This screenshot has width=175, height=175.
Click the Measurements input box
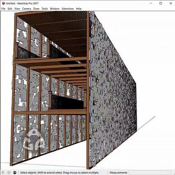[x=150, y=172]
